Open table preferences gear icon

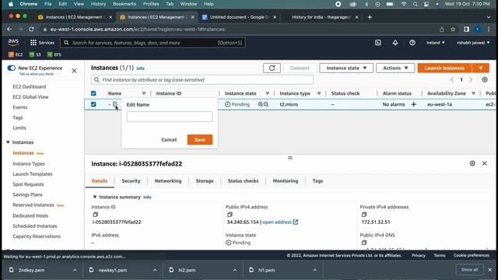pyautogui.click(x=485, y=79)
